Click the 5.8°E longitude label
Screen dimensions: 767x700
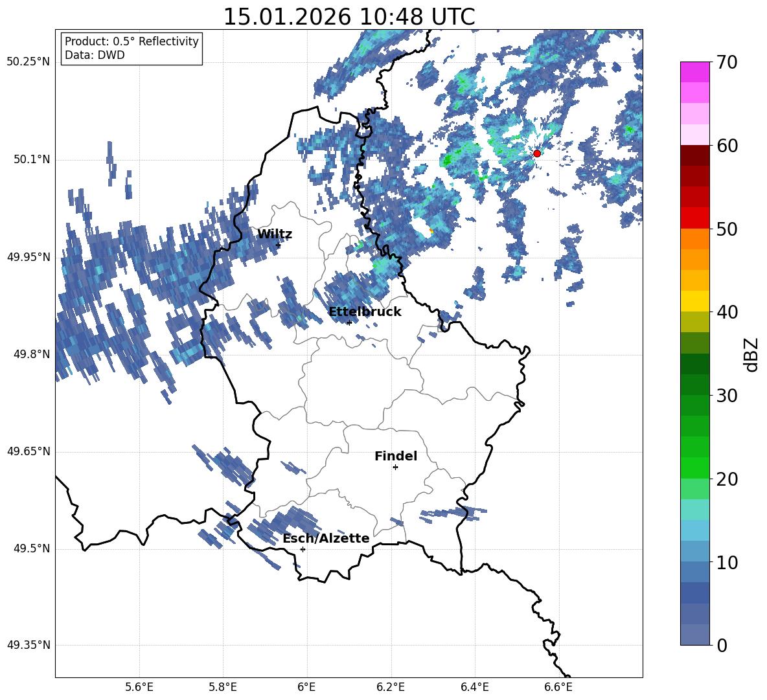click(223, 687)
